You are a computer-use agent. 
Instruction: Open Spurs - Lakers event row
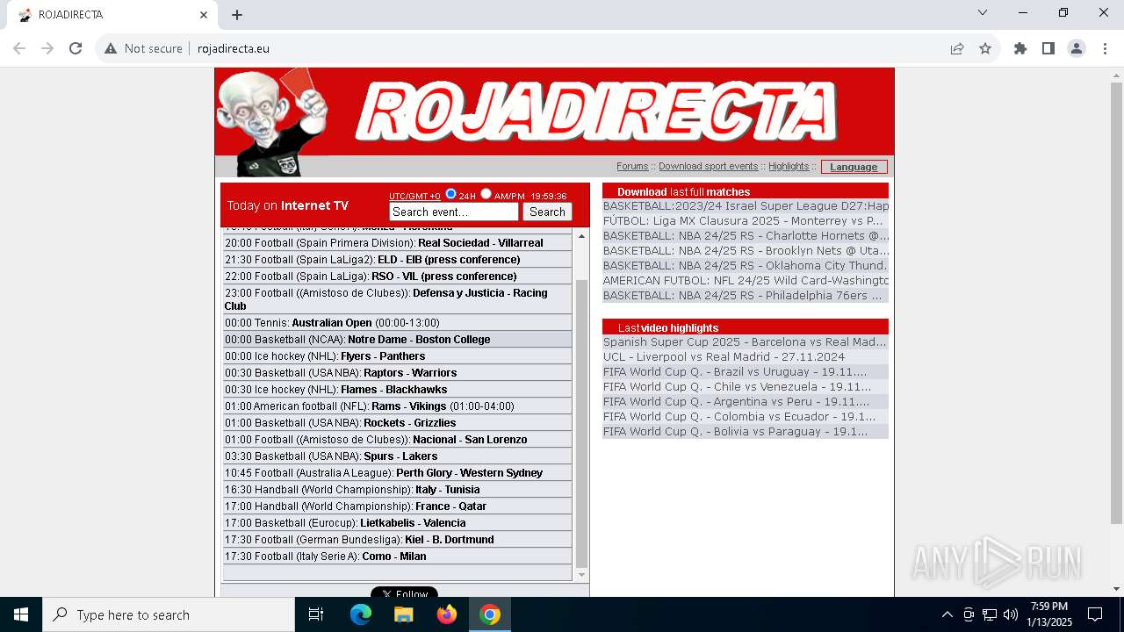[x=397, y=456]
